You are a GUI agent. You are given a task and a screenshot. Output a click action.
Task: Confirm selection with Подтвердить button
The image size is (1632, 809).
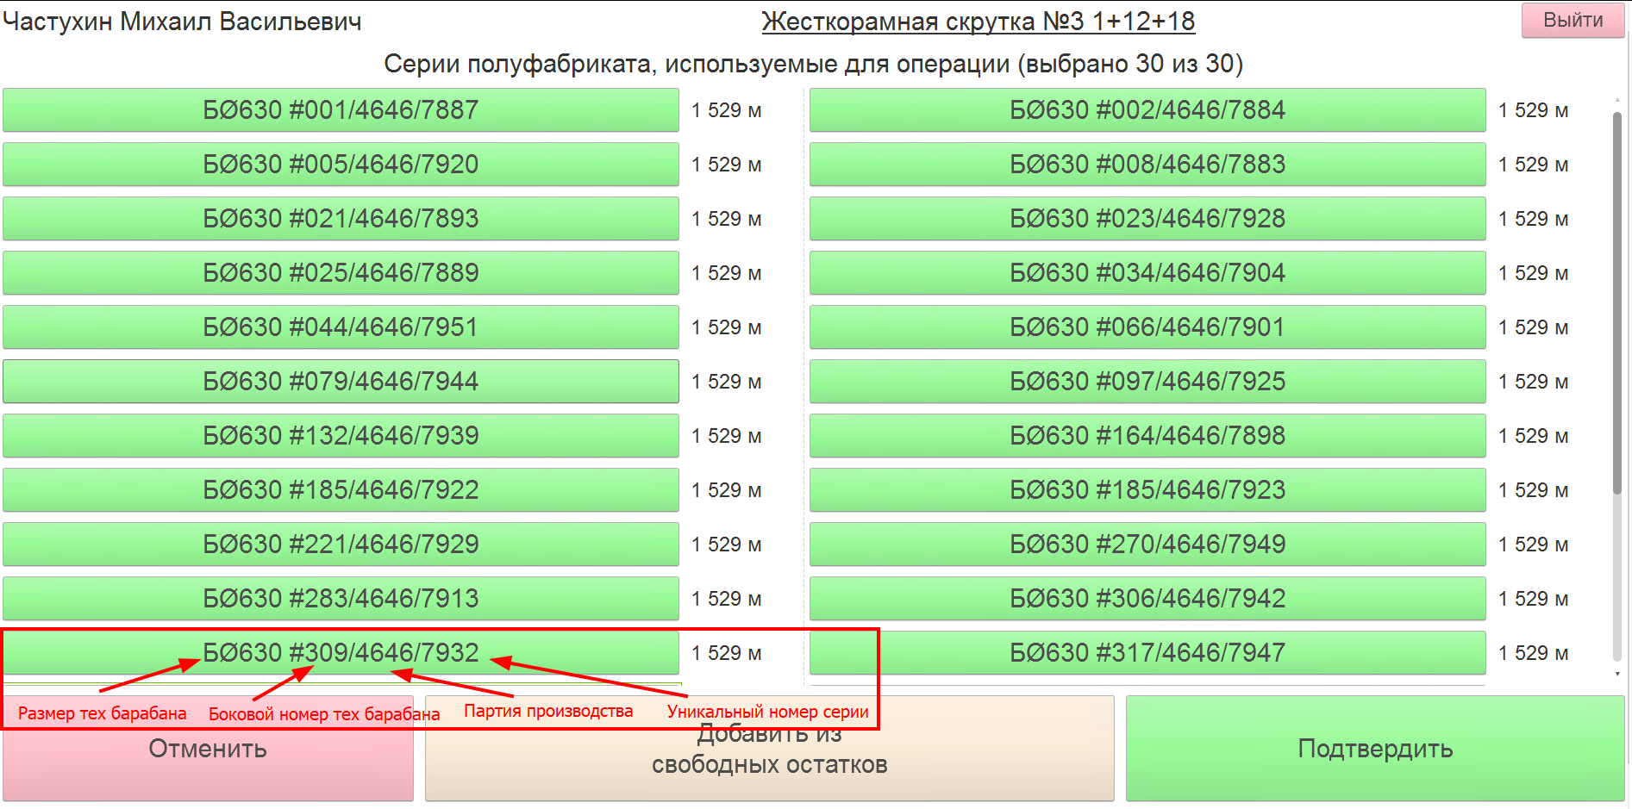[x=1375, y=748]
